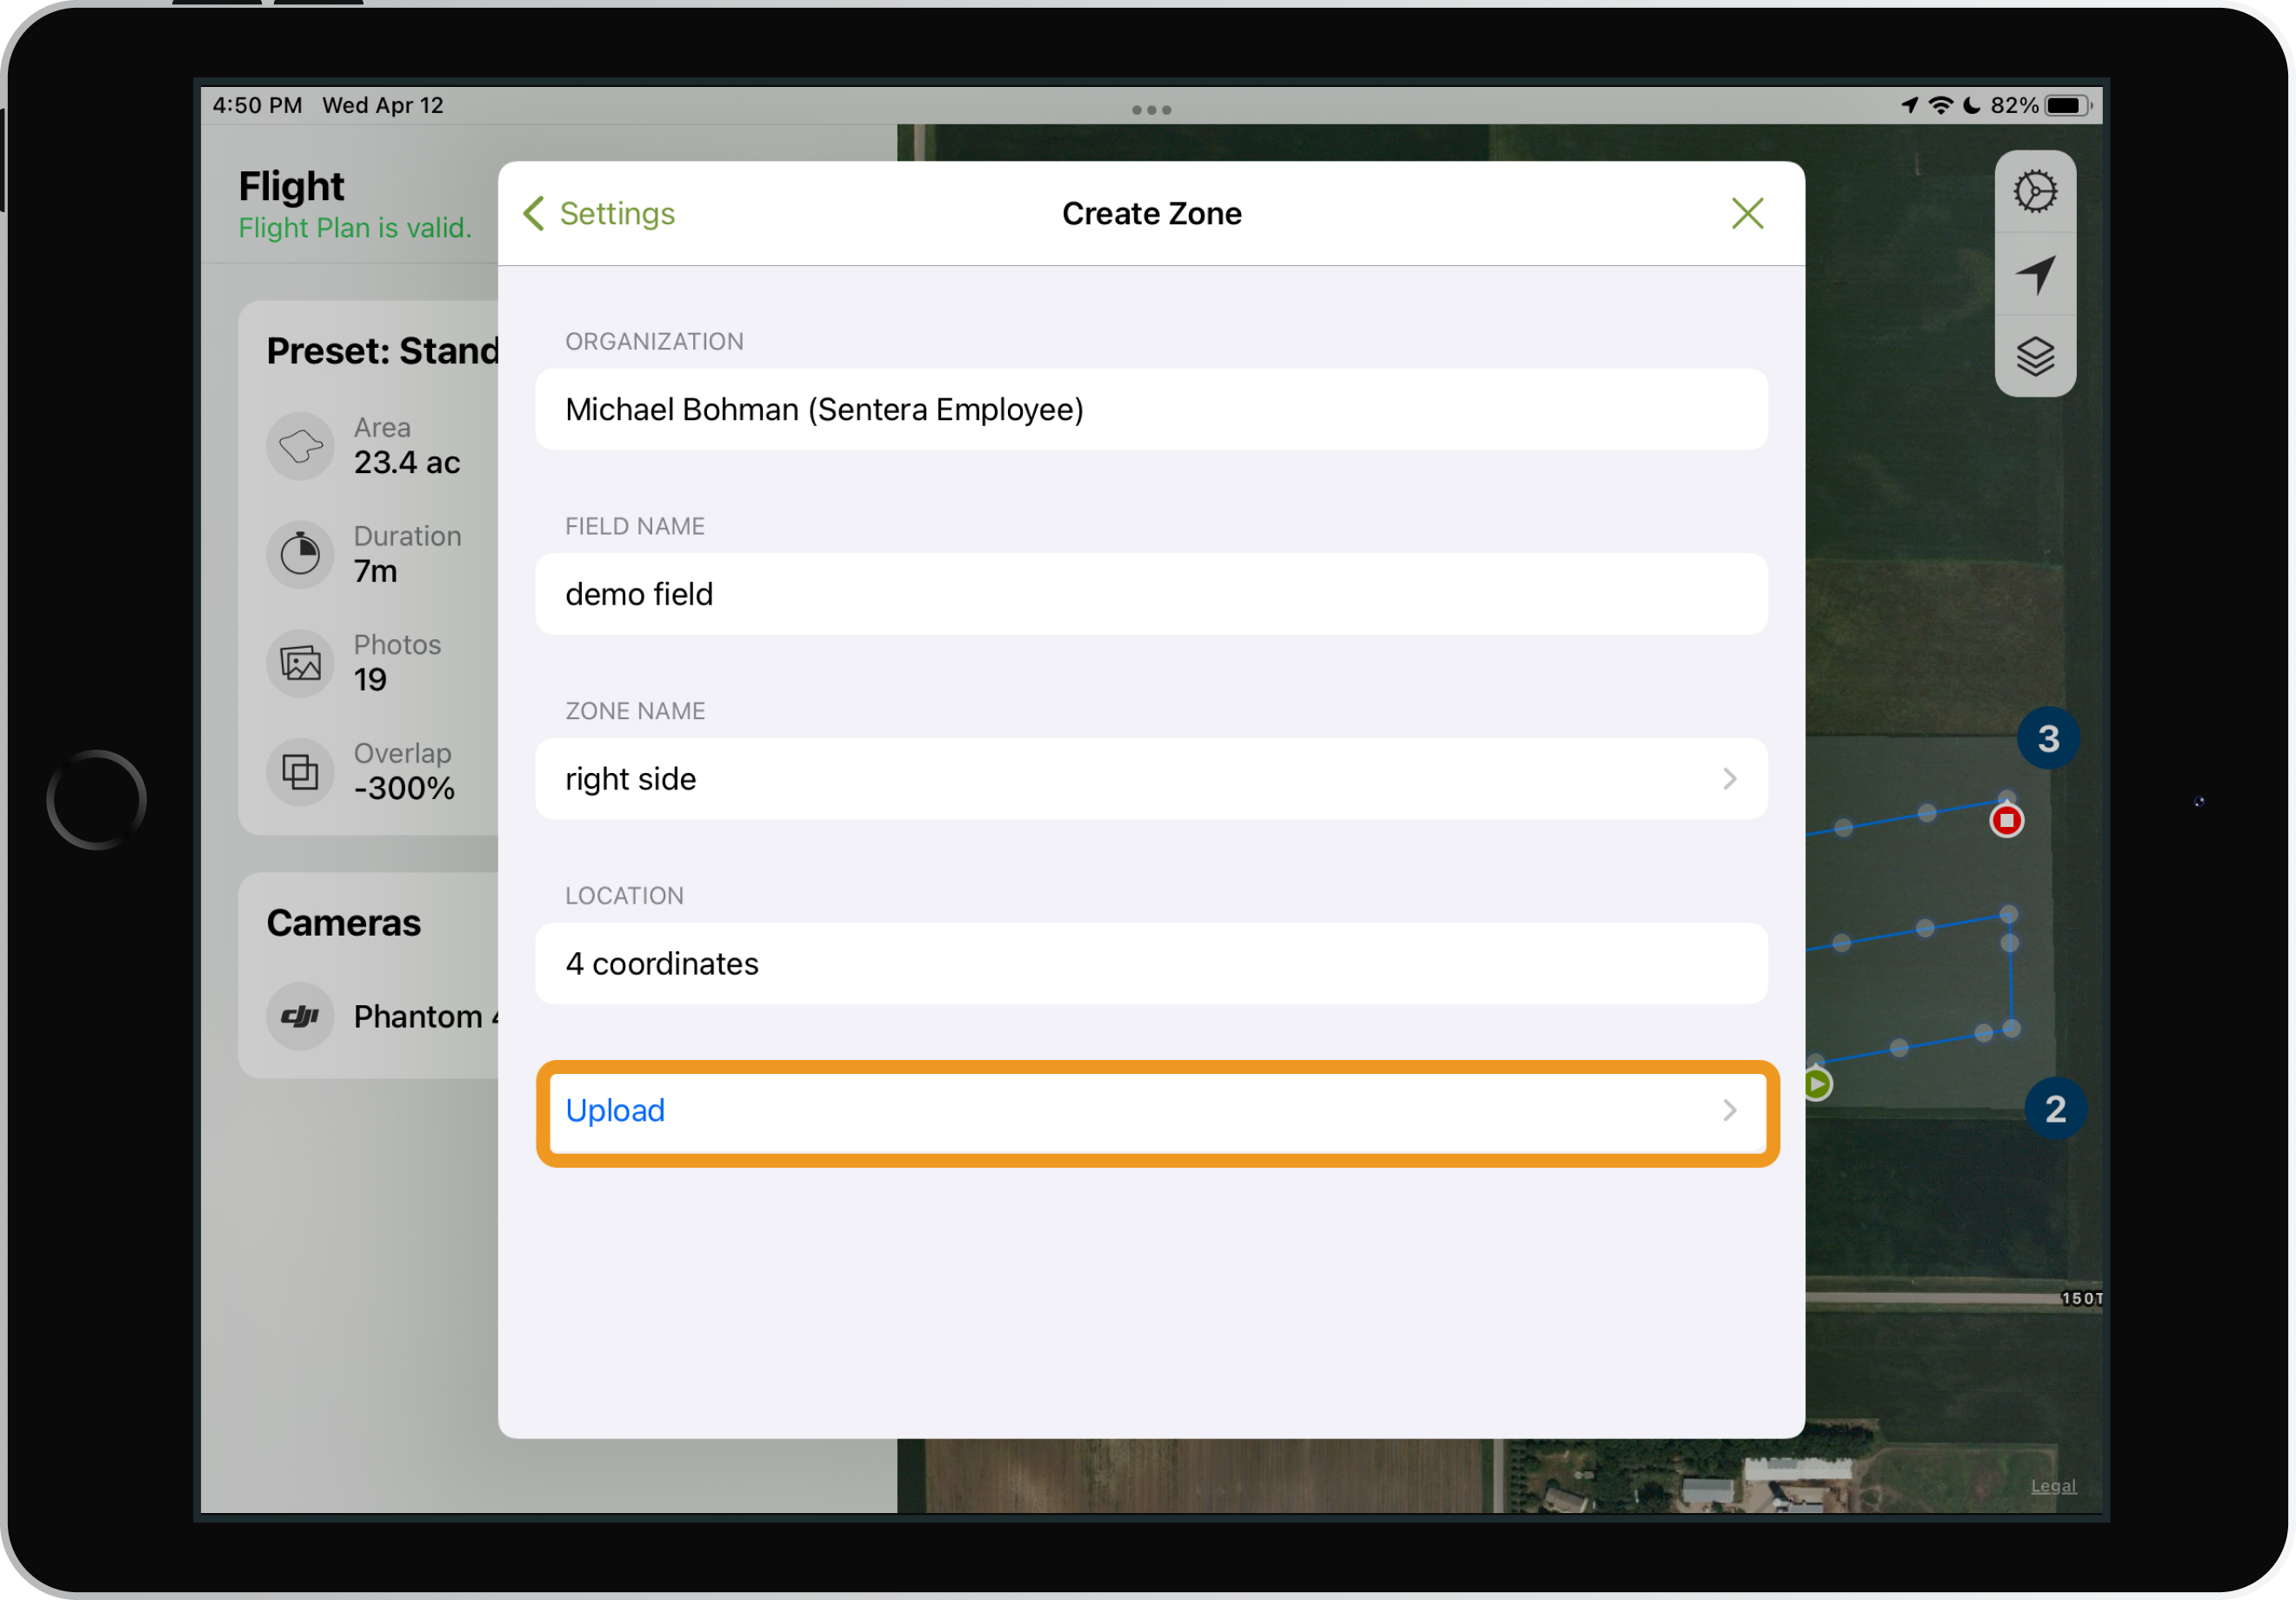Tap the battery status icon

coord(2068,106)
